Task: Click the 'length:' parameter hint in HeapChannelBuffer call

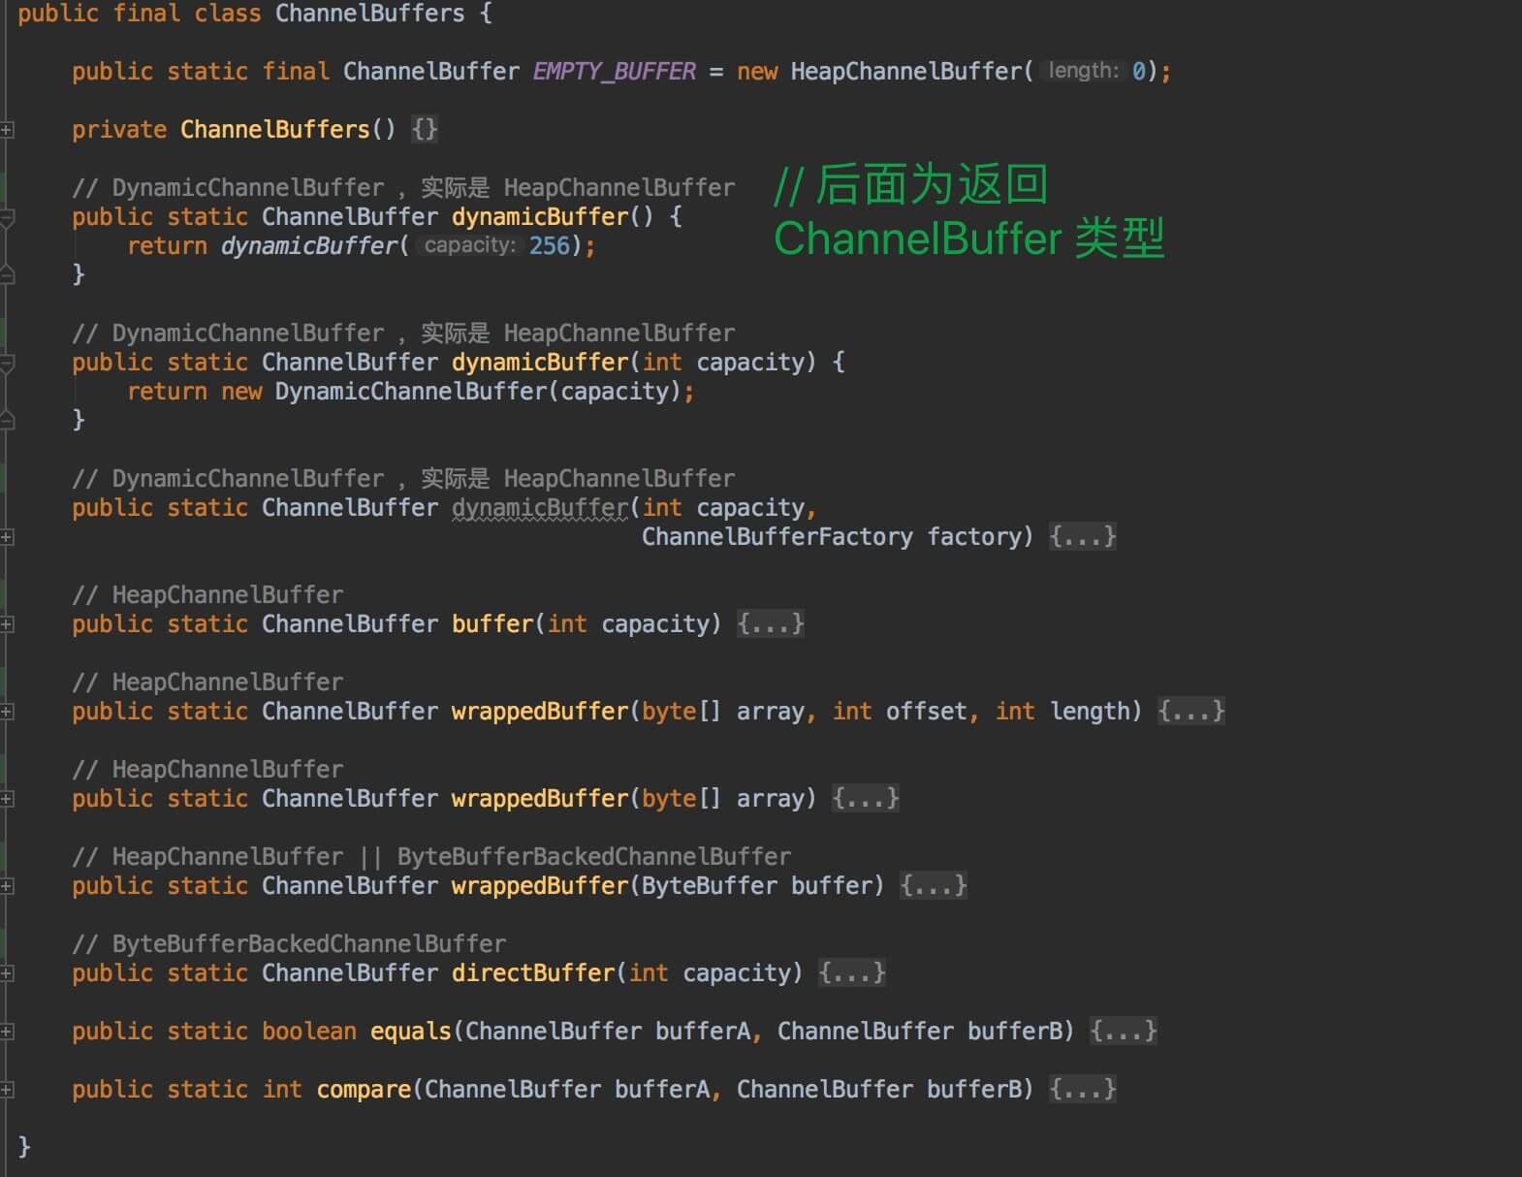Action: [1083, 72]
